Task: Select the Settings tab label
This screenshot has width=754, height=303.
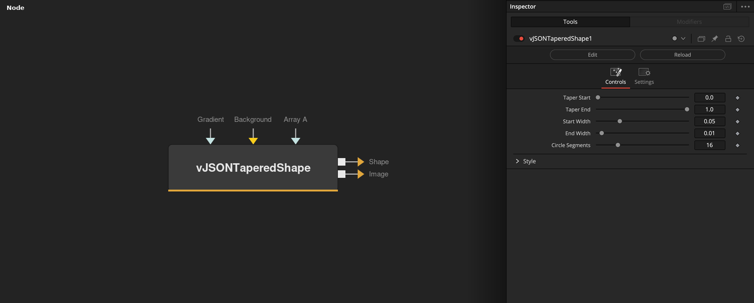Action: 644,82
